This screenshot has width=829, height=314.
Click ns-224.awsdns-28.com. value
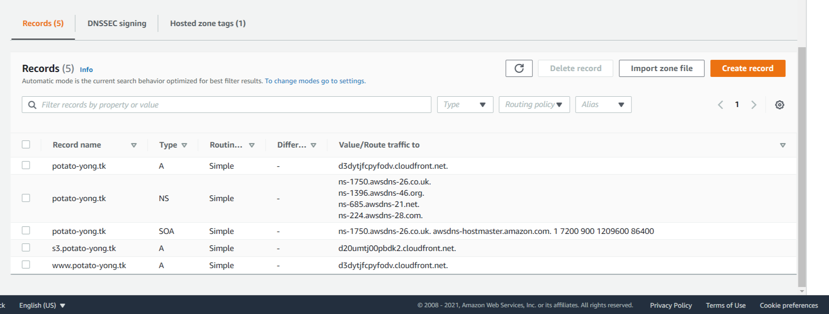point(380,215)
